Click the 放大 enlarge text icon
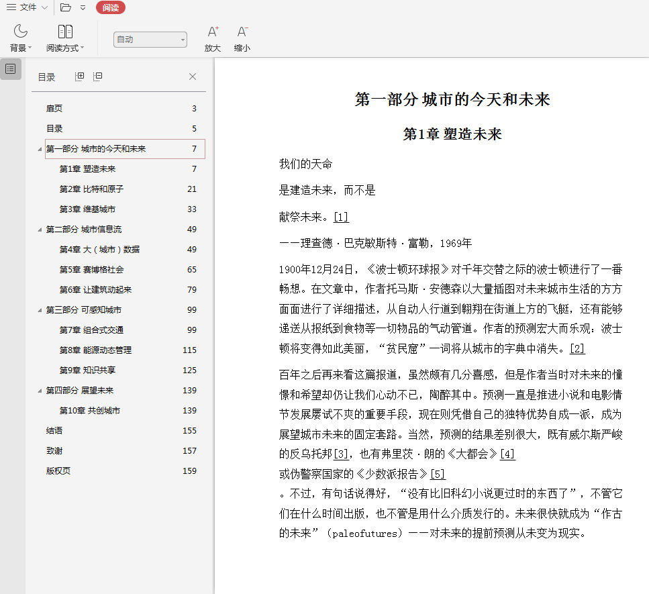 click(213, 39)
